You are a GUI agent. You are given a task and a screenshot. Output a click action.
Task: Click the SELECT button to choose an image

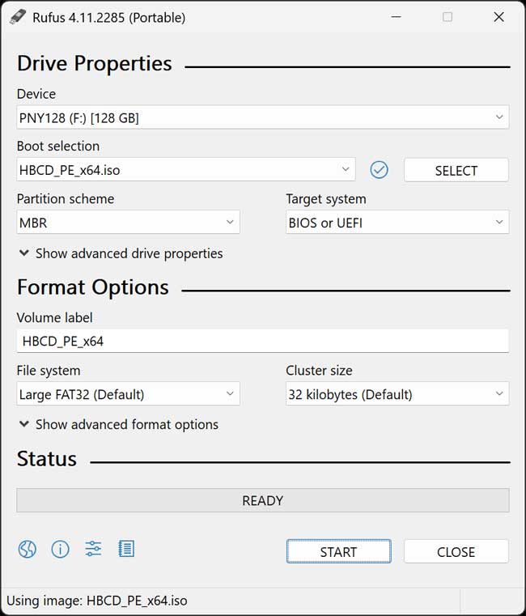pos(456,170)
